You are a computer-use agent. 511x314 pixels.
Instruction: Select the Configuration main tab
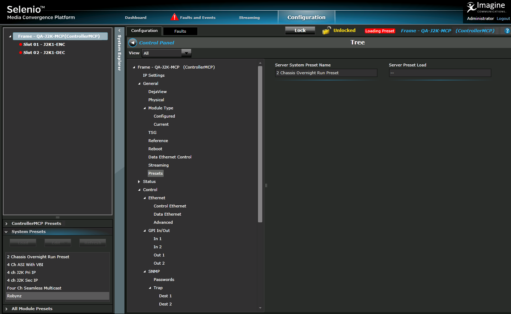(x=306, y=17)
